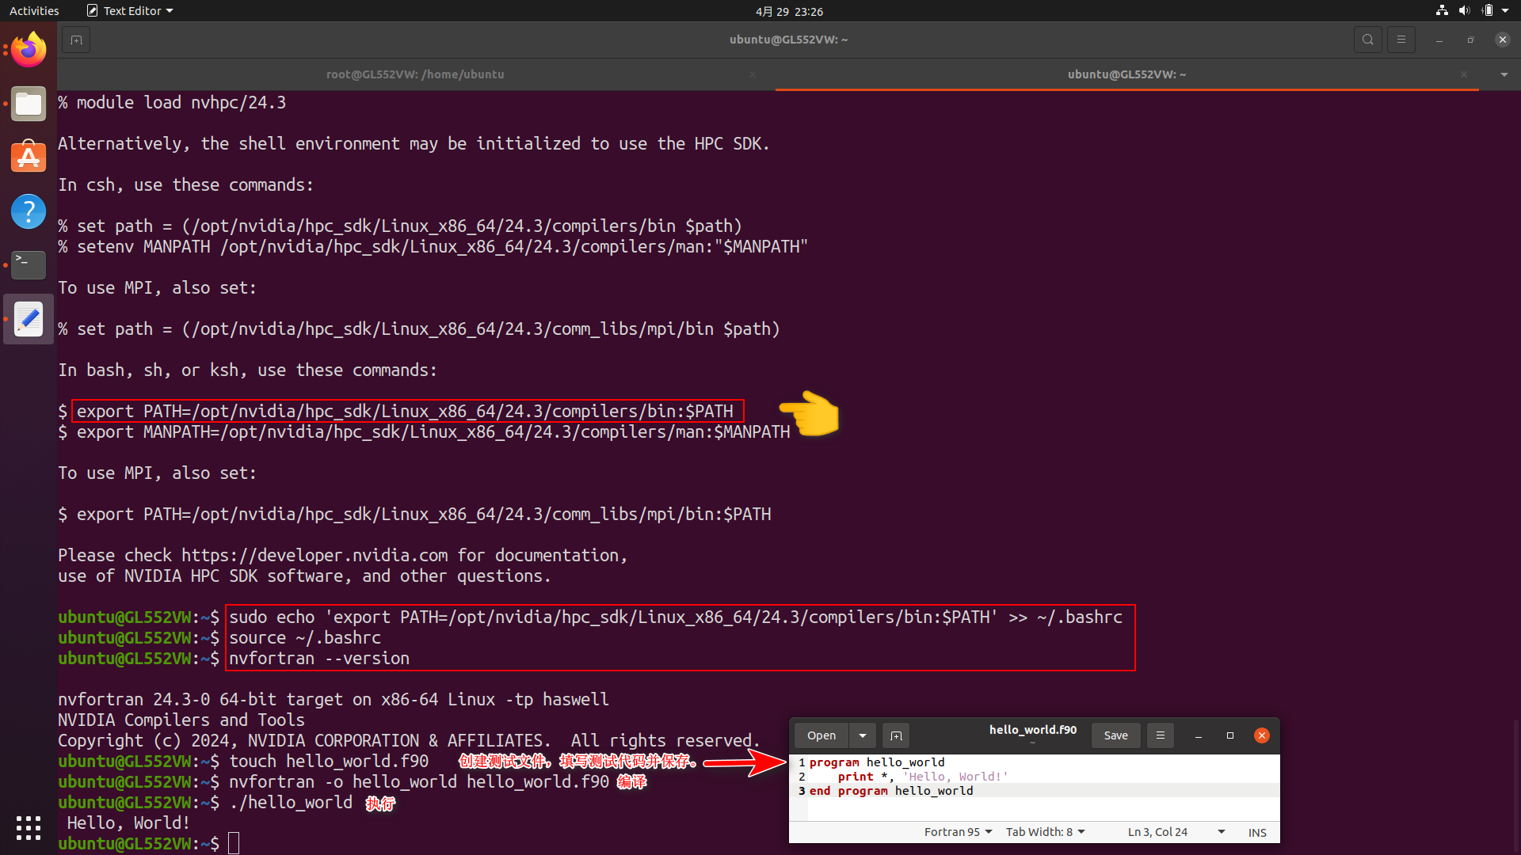Open Ubuntu Software from the dock
Screen dimensions: 1521x855
point(28,157)
